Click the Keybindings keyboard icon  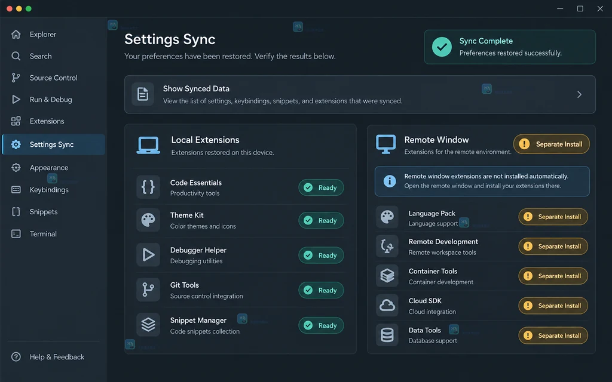point(16,190)
